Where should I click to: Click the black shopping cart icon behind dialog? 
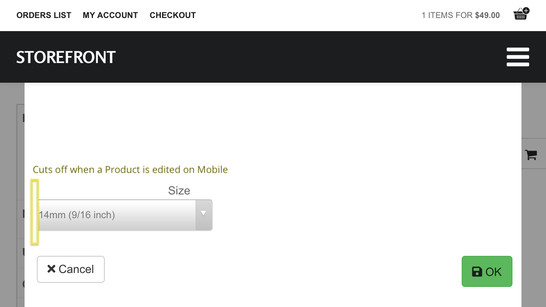[x=531, y=154]
